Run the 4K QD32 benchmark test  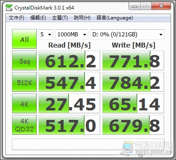pyautogui.click(x=24, y=125)
